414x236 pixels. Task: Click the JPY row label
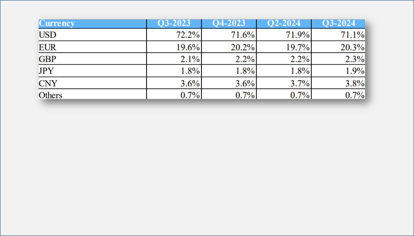46,71
